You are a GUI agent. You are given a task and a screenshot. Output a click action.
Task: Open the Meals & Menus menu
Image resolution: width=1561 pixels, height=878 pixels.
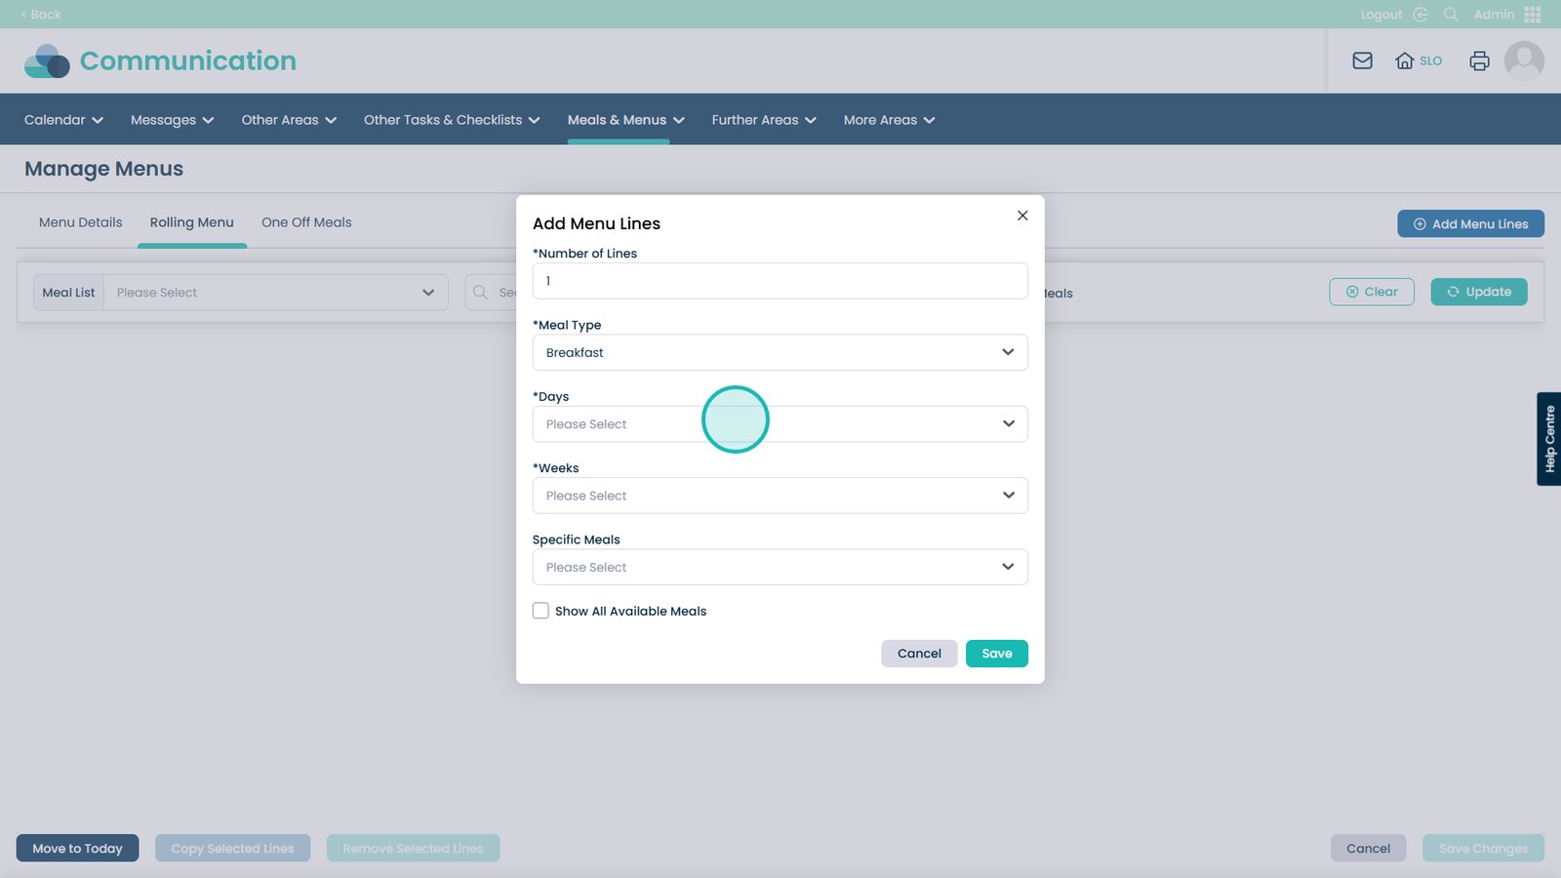pos(625,120)
